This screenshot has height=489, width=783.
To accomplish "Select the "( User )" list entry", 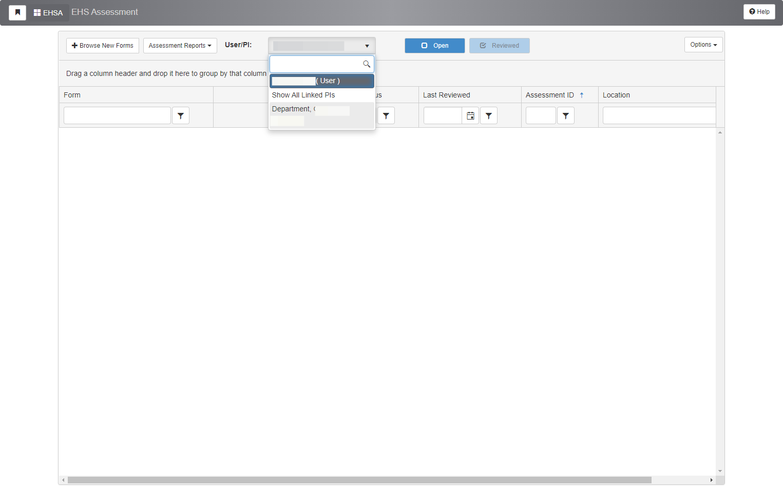I will click(x=322, y=81).
